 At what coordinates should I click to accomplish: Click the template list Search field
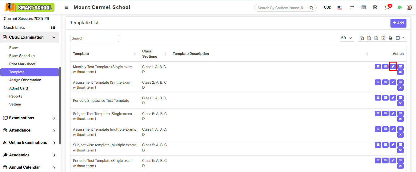point(94,38)
